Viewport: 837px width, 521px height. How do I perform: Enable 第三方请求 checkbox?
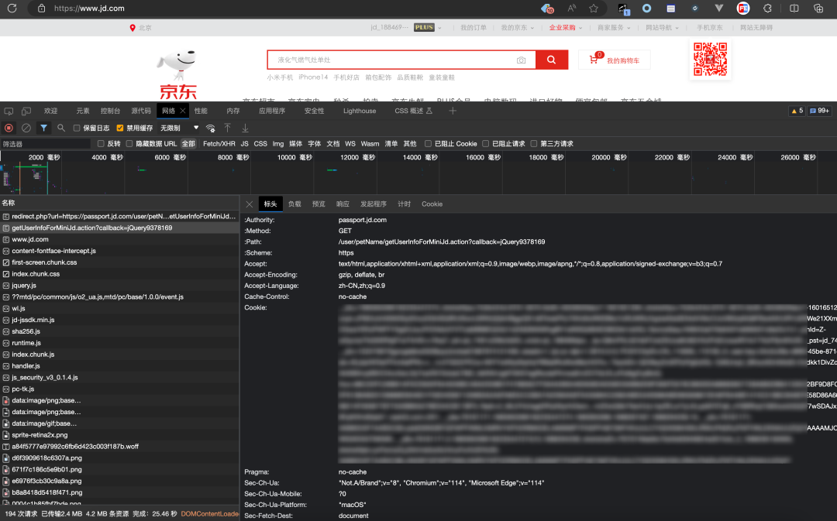(x=534, y=143)
